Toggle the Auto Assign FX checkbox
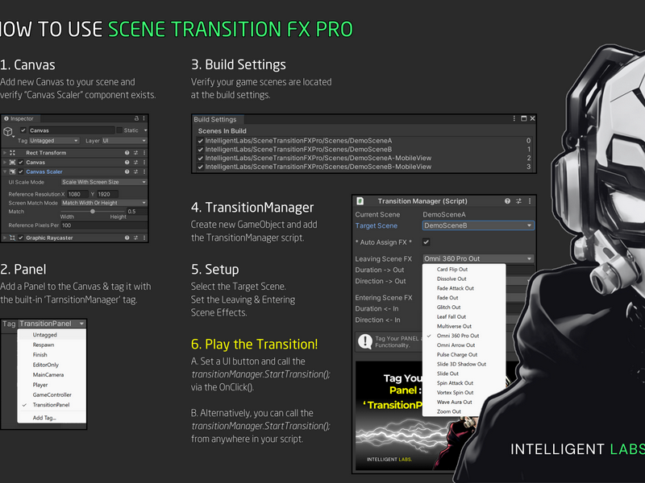The image size is (645, 483). [x=427, y=242]
